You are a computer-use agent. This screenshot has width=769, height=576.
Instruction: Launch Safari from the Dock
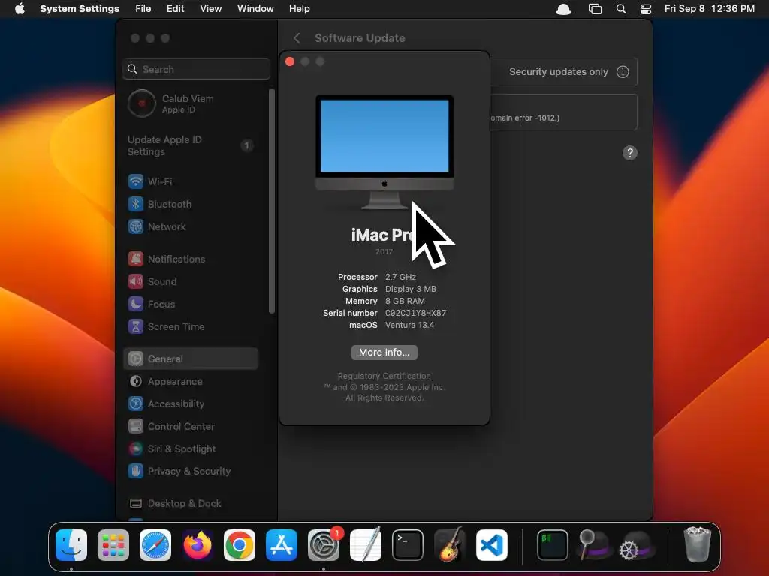(155, 545)
